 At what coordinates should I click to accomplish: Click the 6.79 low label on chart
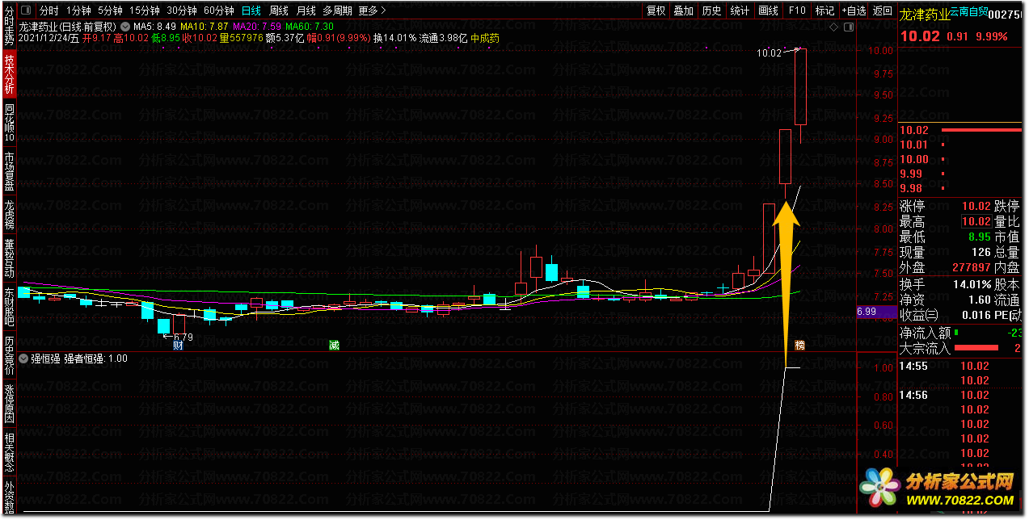pos(182,337)
